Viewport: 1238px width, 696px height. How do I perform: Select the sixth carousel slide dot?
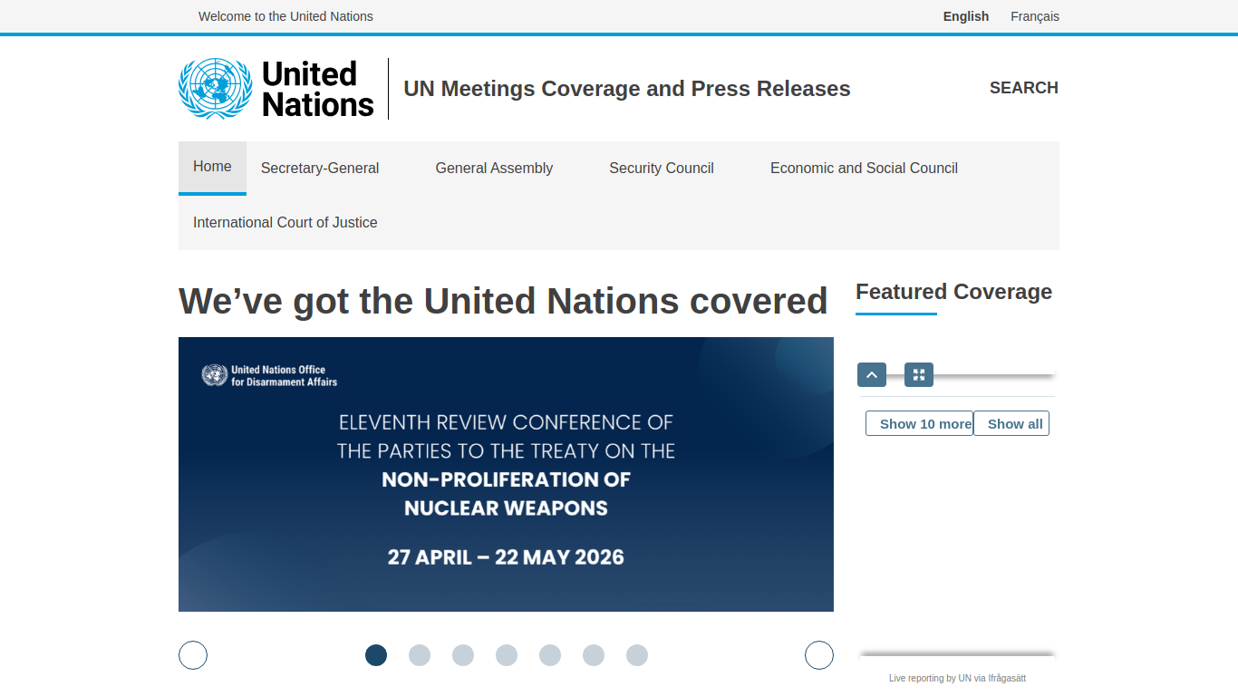(594, 655)
